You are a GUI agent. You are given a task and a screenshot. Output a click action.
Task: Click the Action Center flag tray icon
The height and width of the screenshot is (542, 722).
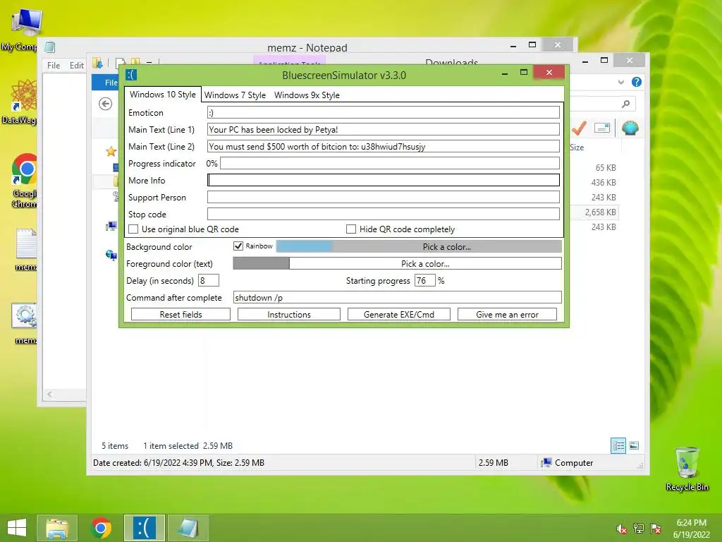656,529
